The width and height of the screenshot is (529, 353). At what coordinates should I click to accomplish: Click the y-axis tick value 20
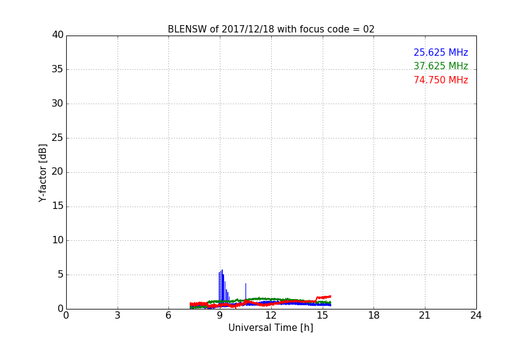tap(58, 172)
